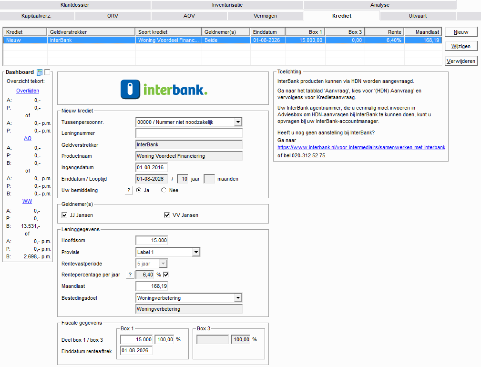Select the InterBank row in krediet table
The image size is (481, 367).
click(x=223, y=40)
